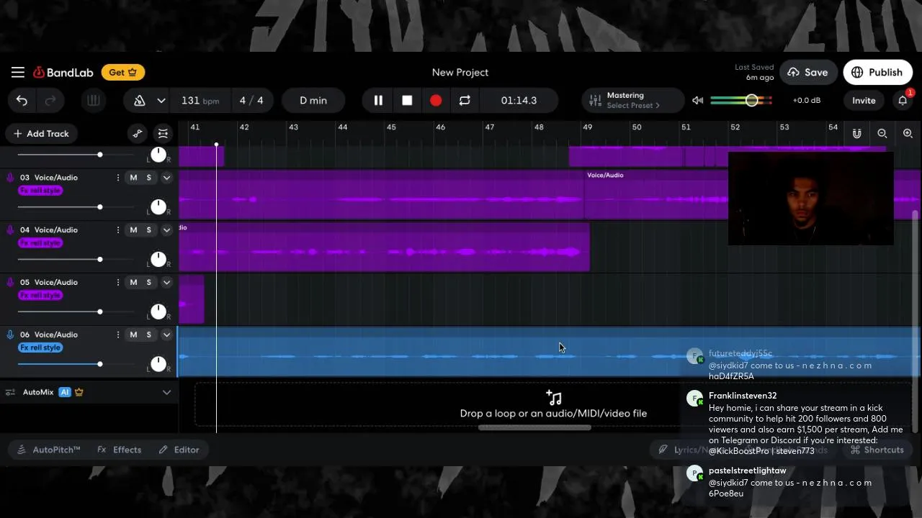Start recording with the red button
The width and height of the screenshot is (922, 518).
click(436, 101)
